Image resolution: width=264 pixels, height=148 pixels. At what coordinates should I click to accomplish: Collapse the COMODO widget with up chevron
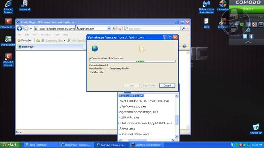pyautogui.click(x=248, y=42)
